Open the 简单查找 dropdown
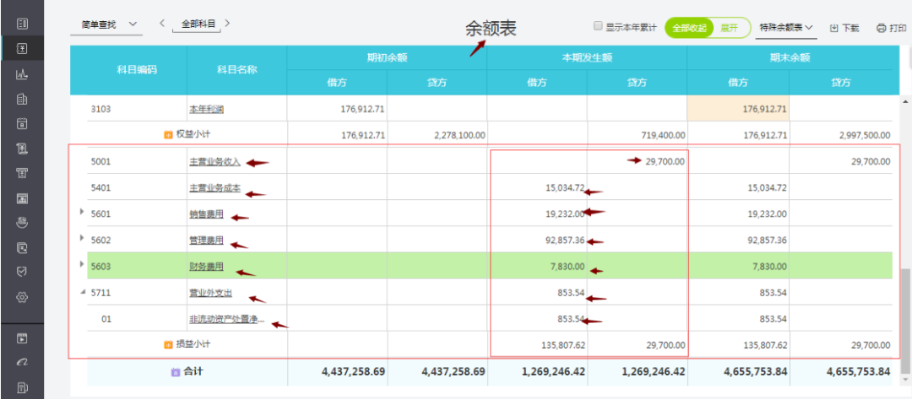912x399 pixels. pos(106,24)
